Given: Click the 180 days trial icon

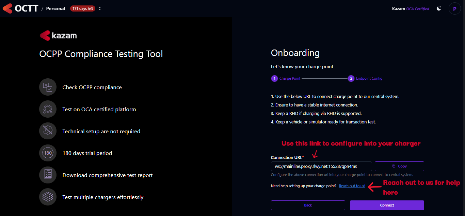Looking at the screenshot, I should pos(48,153).
